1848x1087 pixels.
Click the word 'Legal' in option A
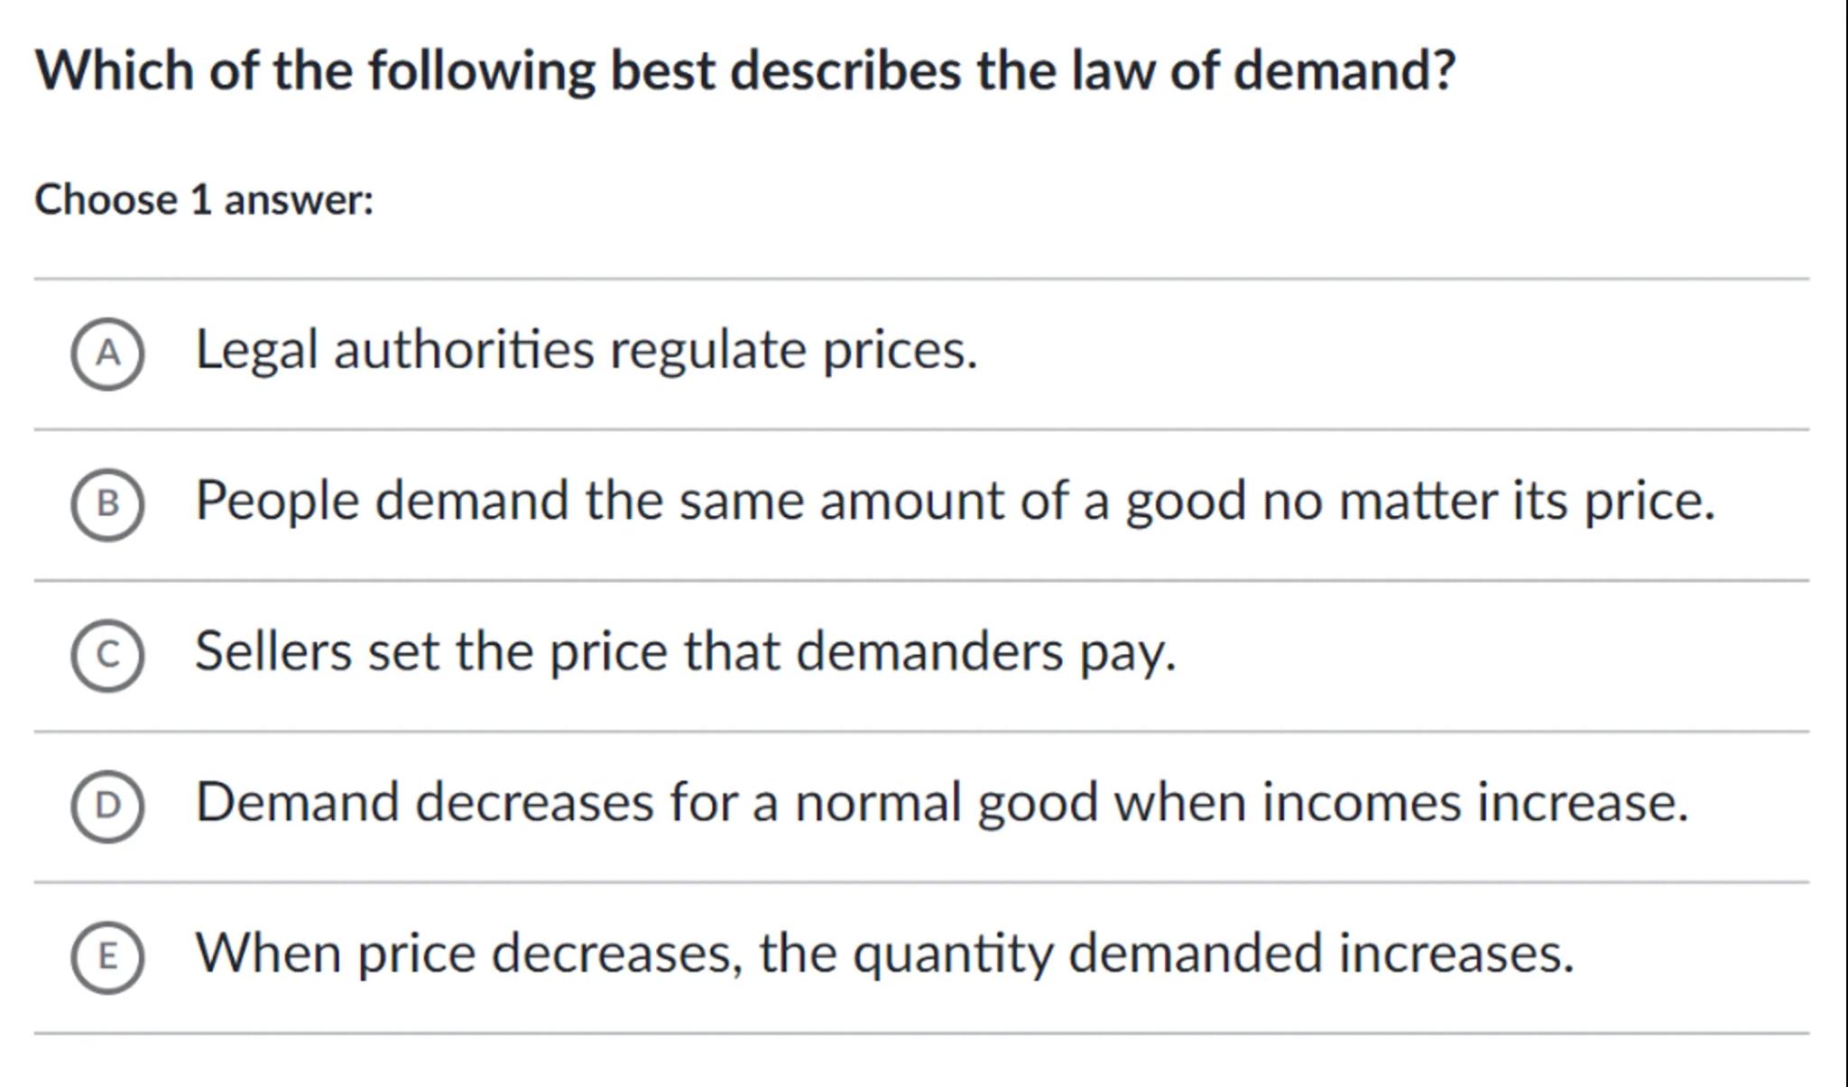(x=256, y=350)
